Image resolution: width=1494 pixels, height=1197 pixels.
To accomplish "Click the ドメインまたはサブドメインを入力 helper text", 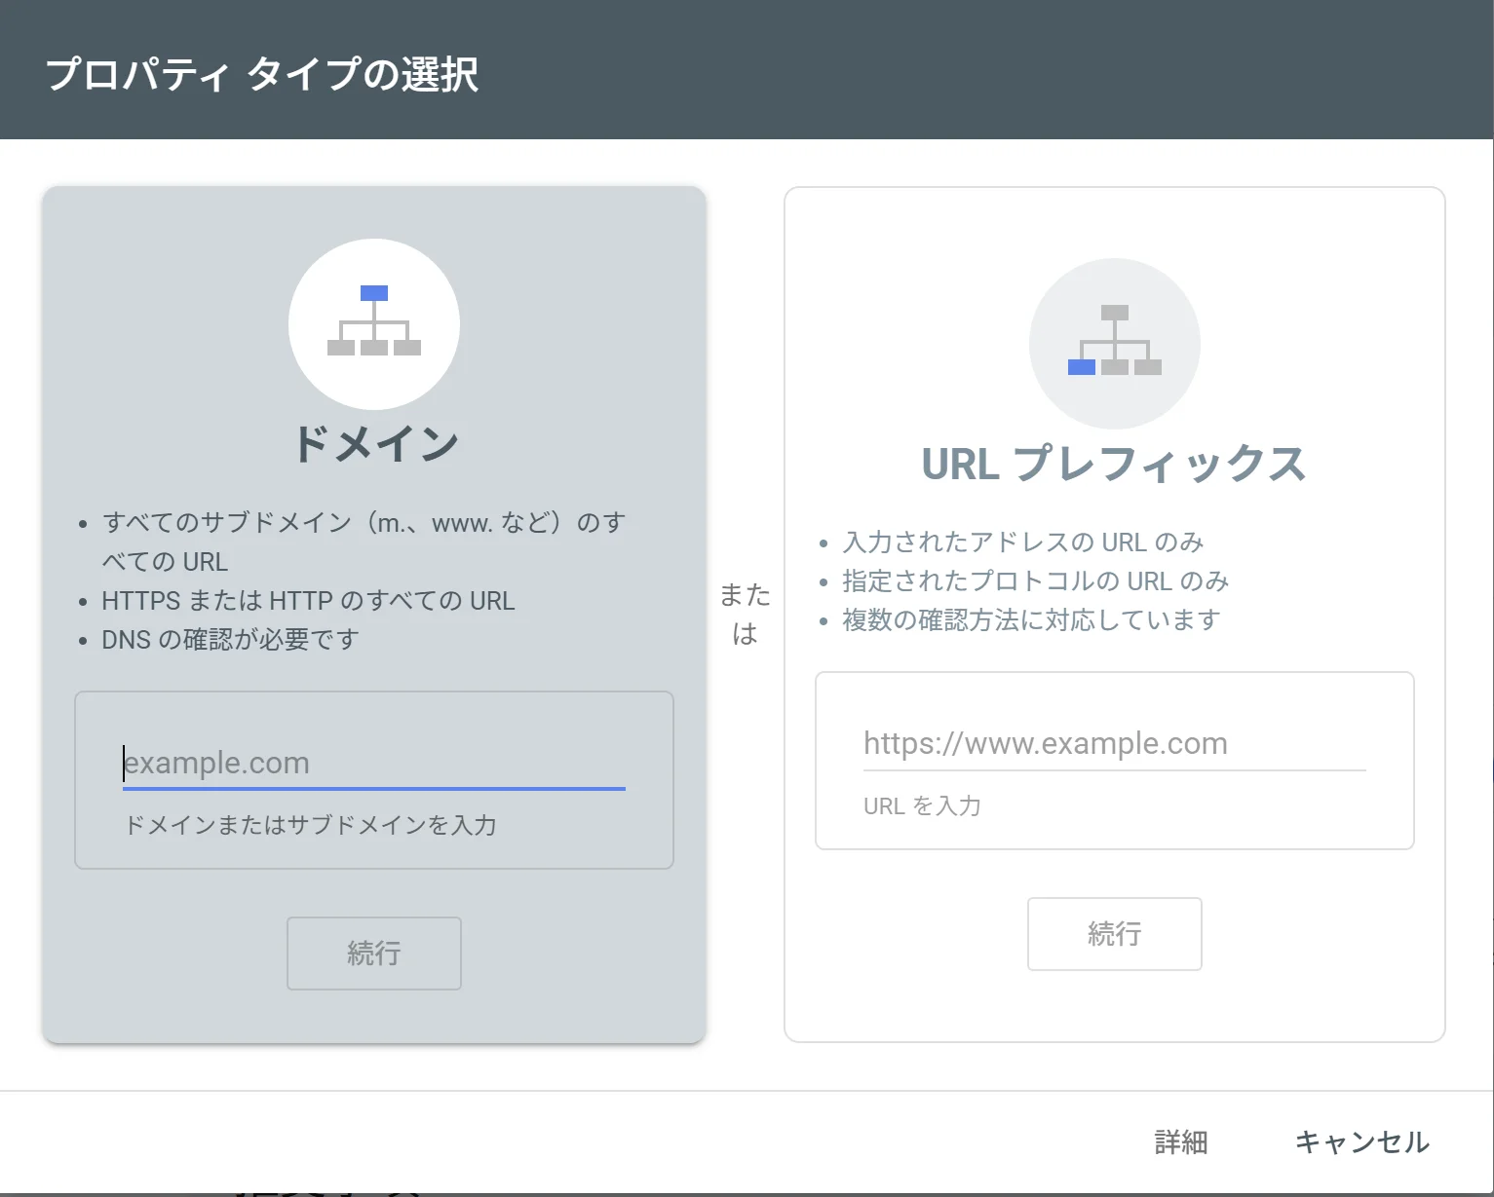I will [x=310, y=825].
